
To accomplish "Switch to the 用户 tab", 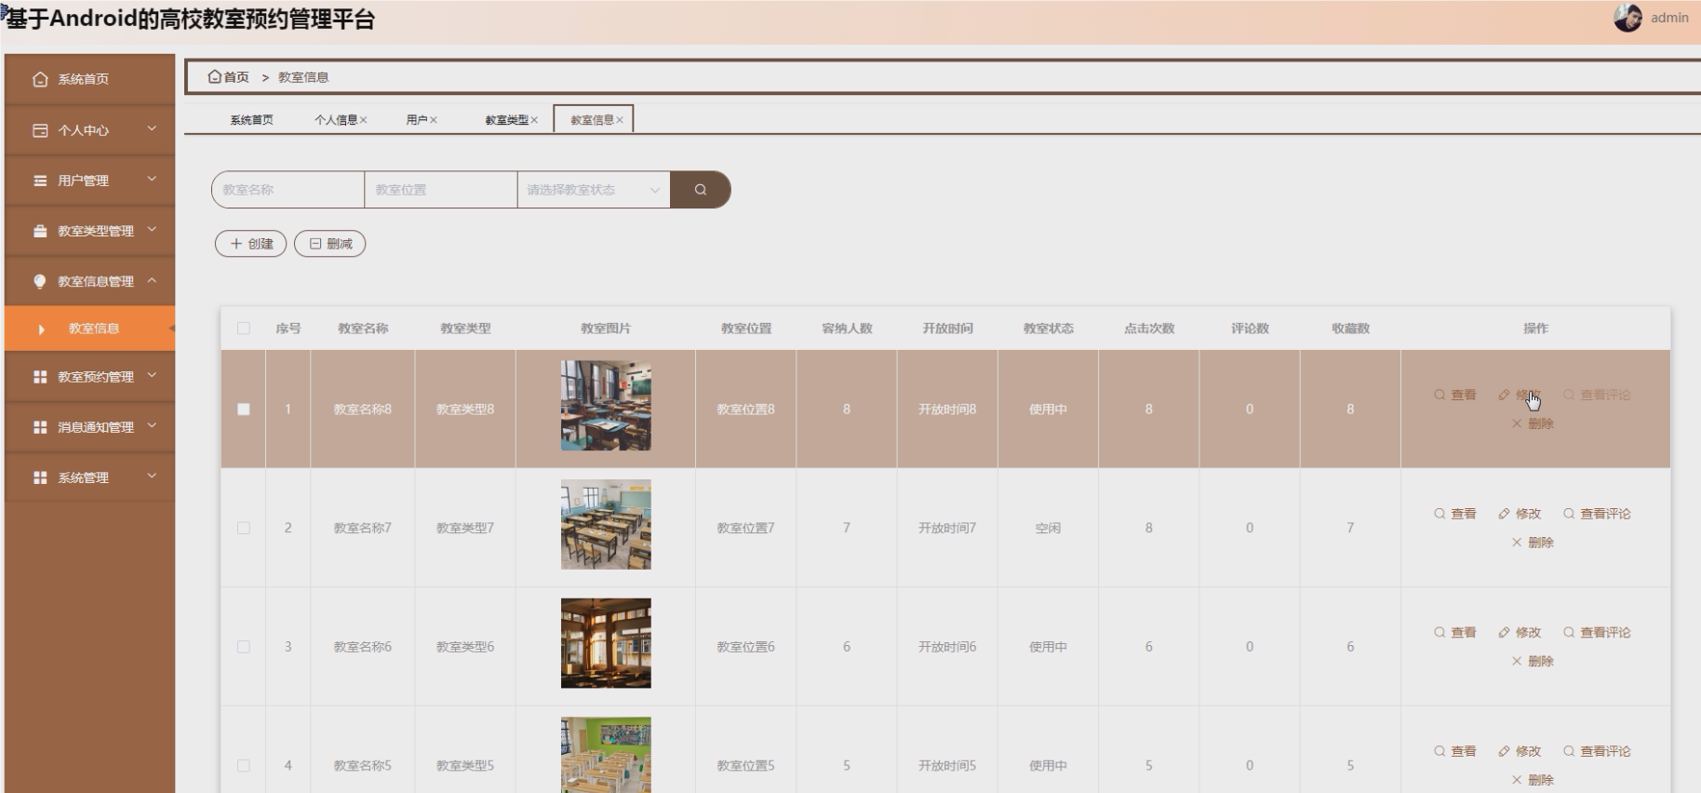I will tap(417, 120).
